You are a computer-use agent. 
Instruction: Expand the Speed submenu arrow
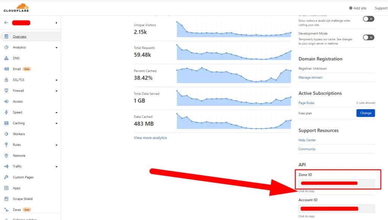coord(56,112)
